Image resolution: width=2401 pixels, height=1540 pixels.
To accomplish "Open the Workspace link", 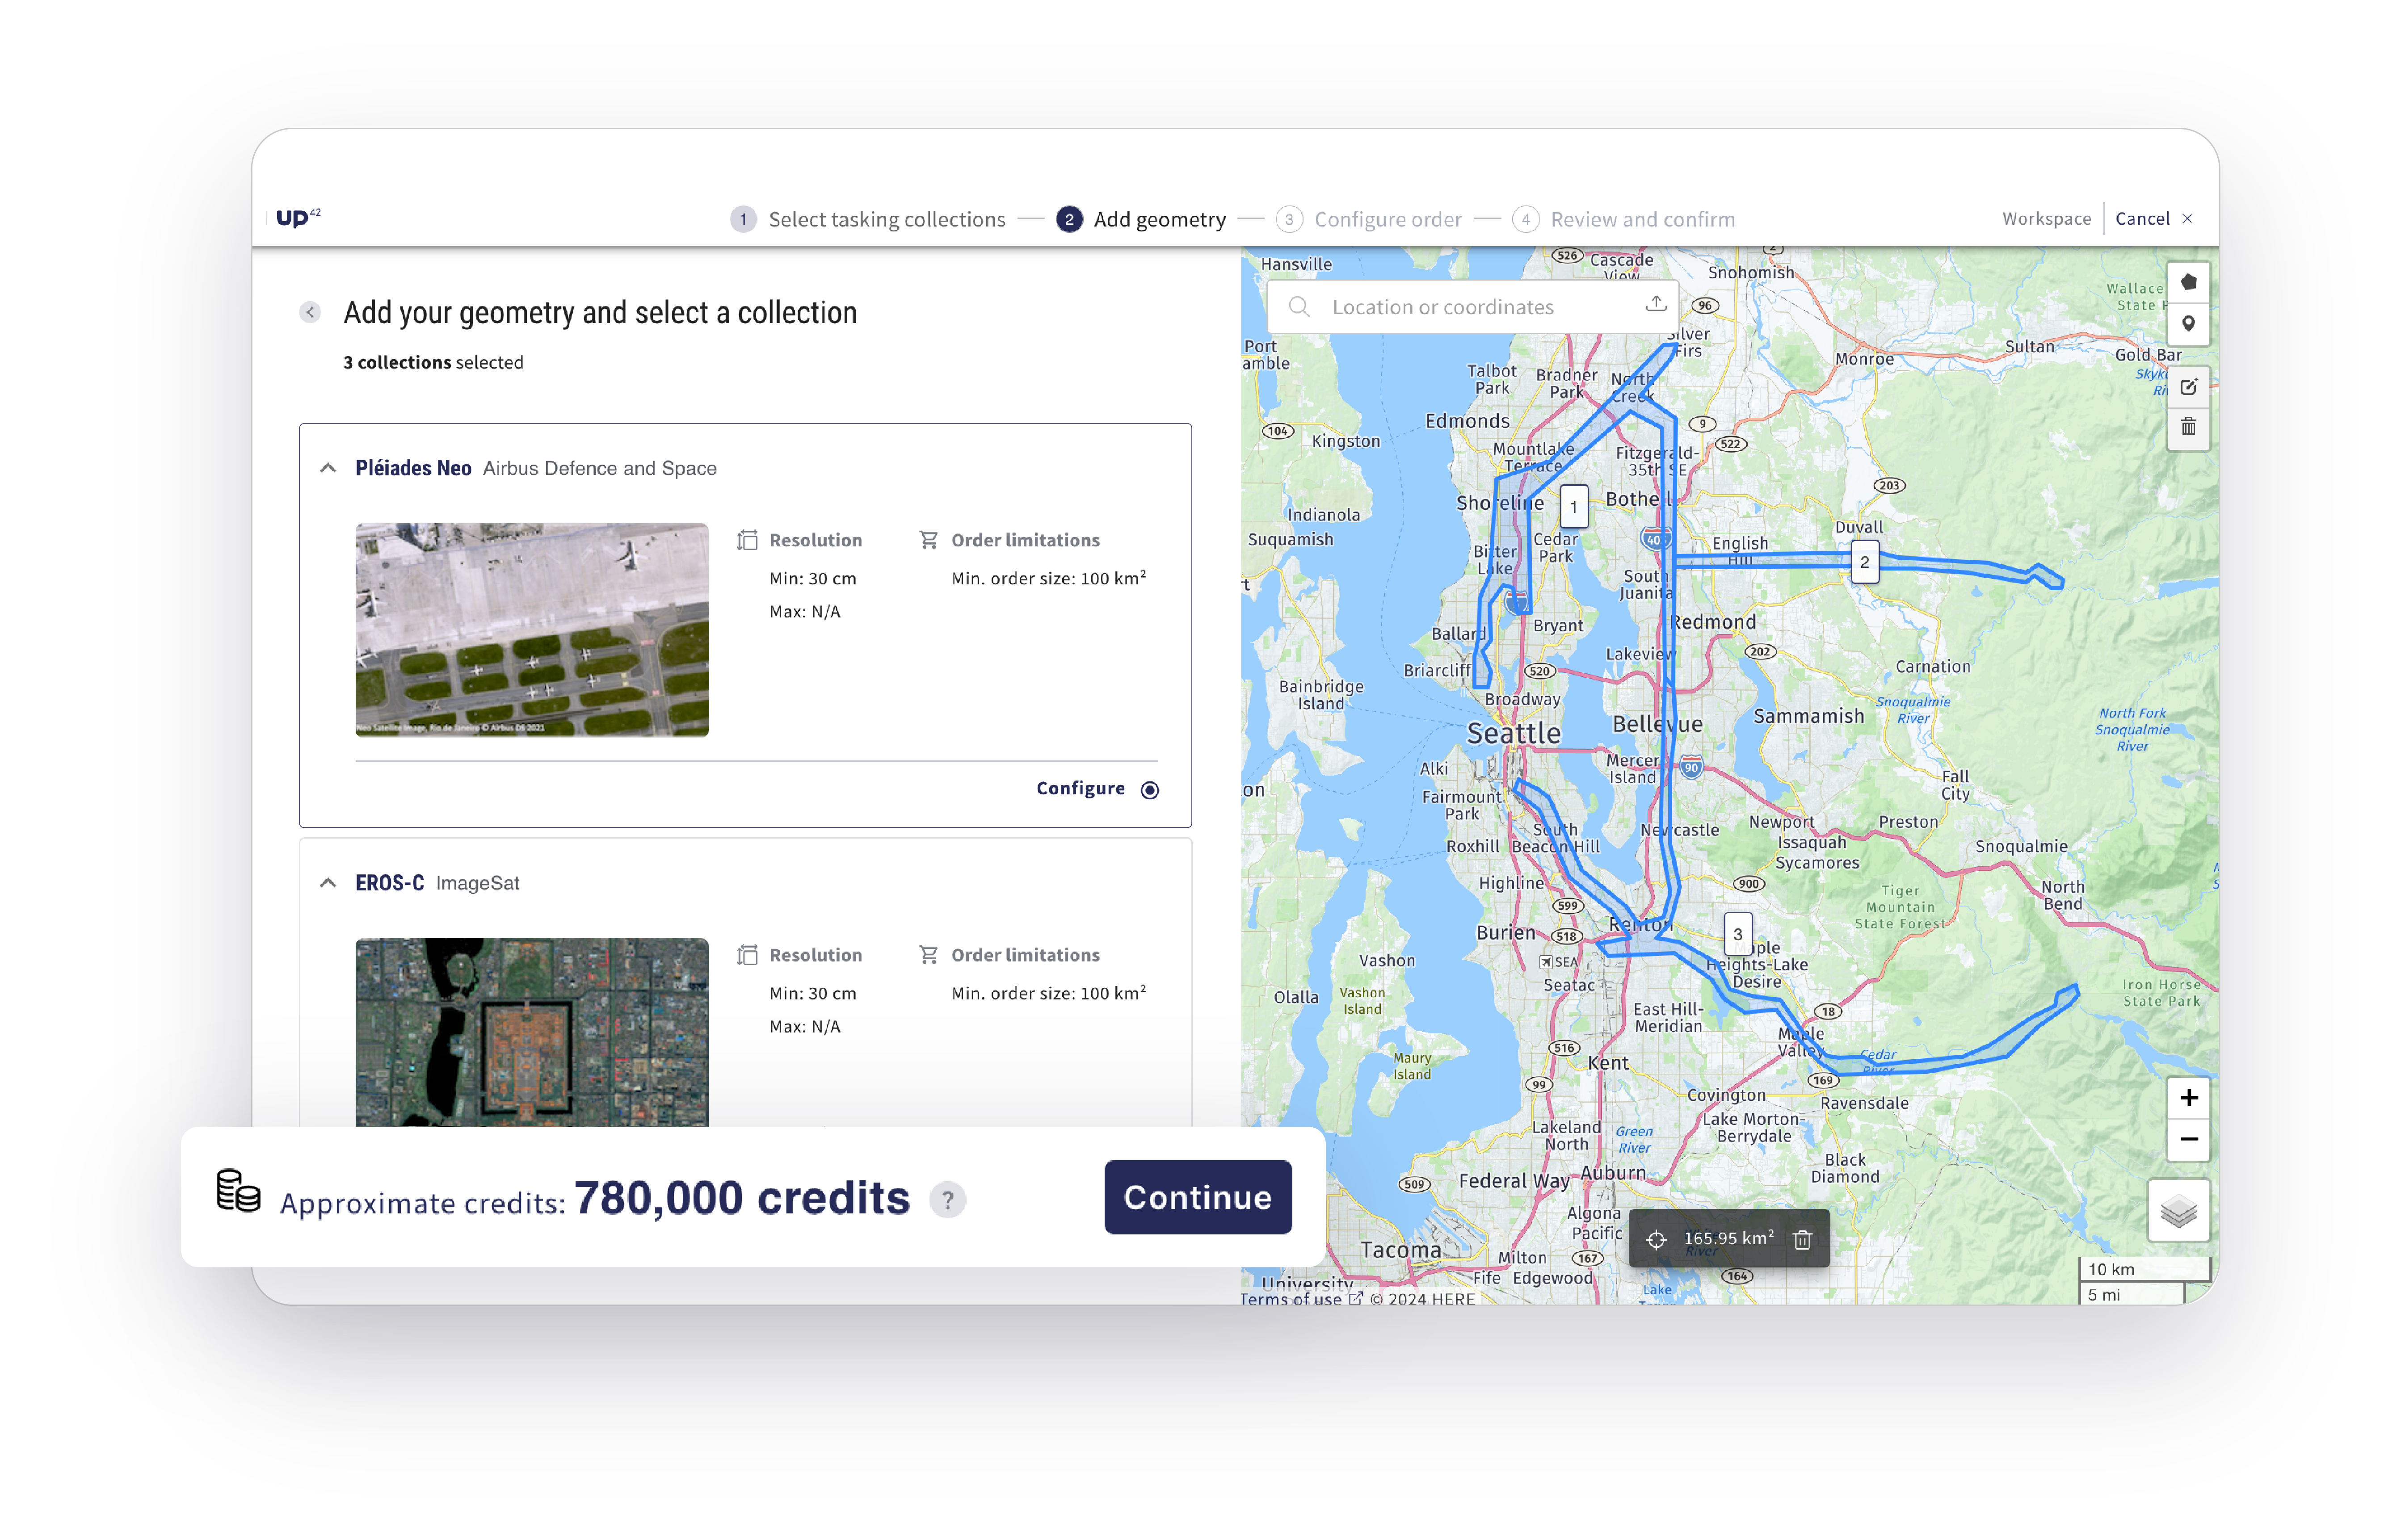I will [2046, 218].
